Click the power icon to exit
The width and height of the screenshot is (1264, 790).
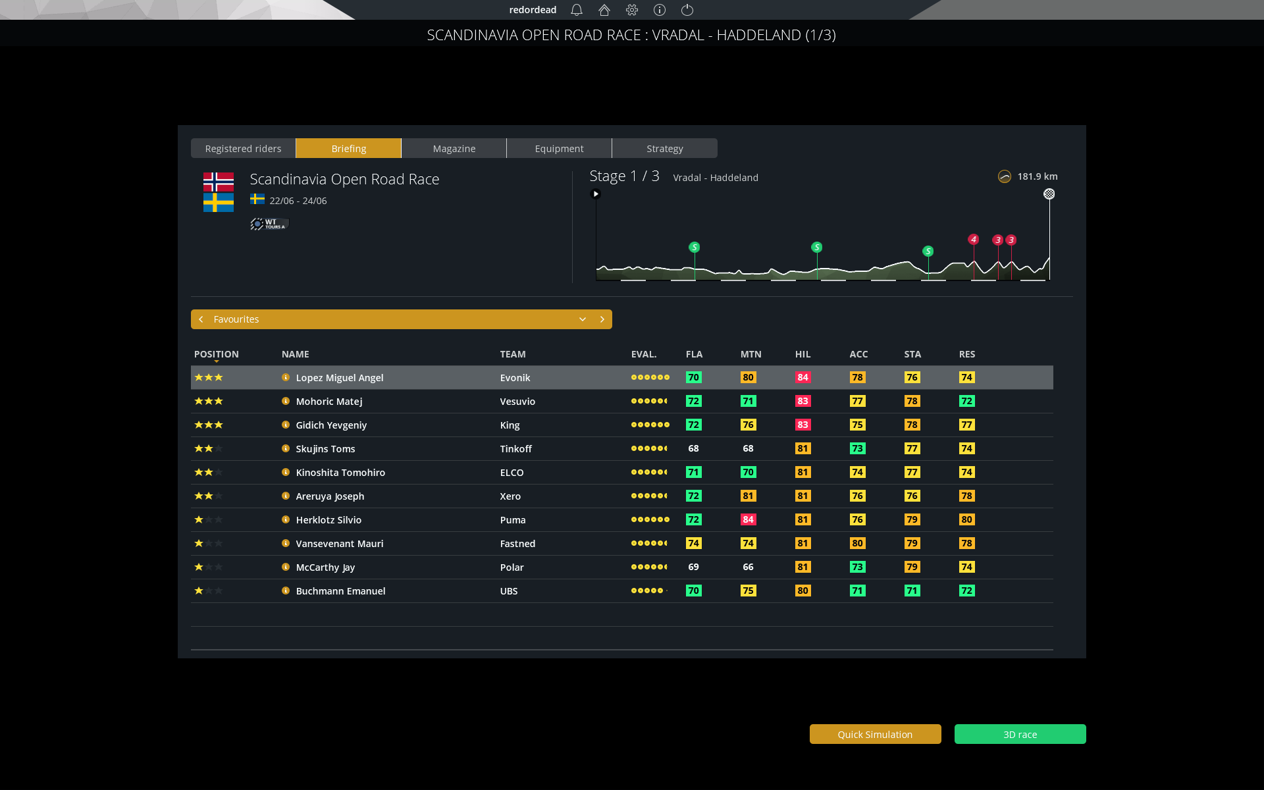[687, 10]
